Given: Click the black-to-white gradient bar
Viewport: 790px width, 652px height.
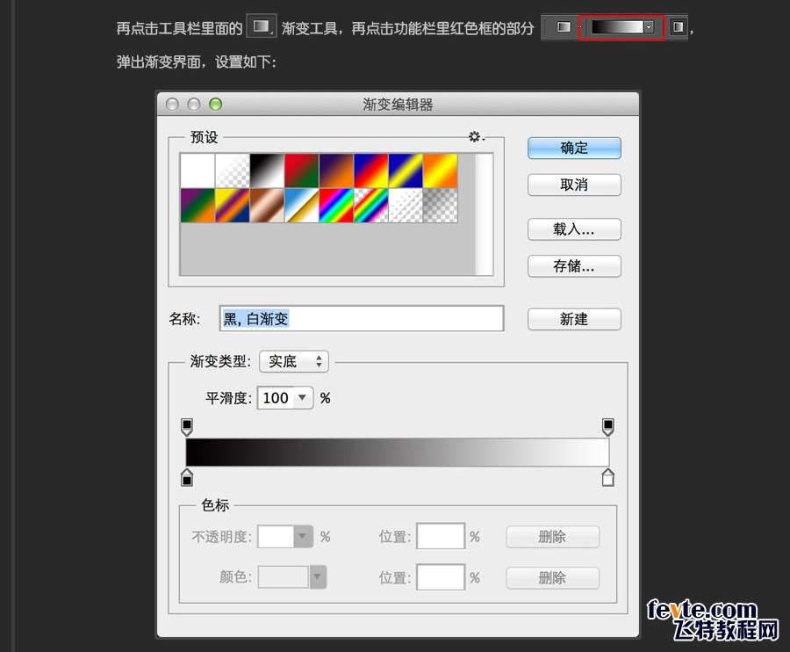Looking at the screenshot, I should click(x=398, y=452).
